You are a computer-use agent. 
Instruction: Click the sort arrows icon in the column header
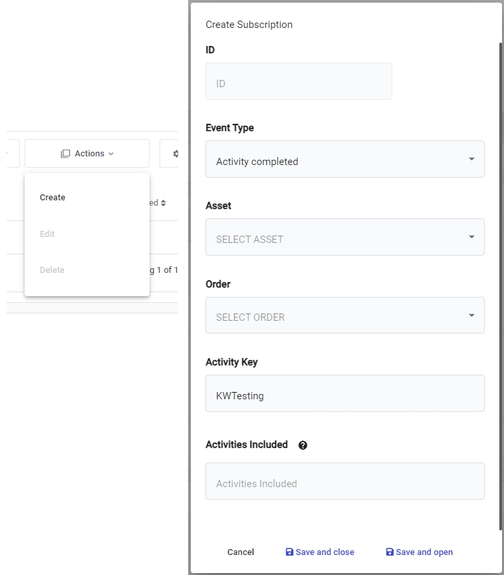(x=163, y=203)
